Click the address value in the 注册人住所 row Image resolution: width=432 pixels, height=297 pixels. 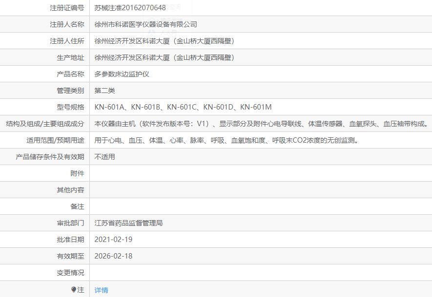click(165, 41)
